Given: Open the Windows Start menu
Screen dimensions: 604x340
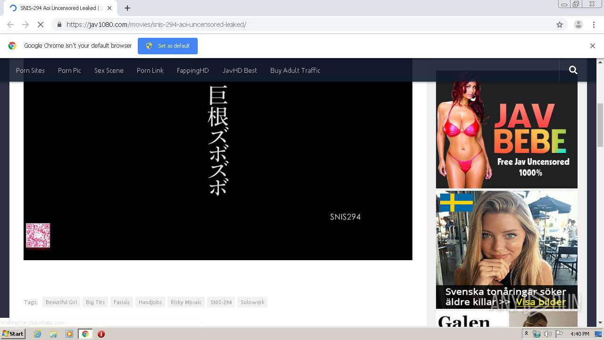Looking at the screenshot, I should click(13, 333).
